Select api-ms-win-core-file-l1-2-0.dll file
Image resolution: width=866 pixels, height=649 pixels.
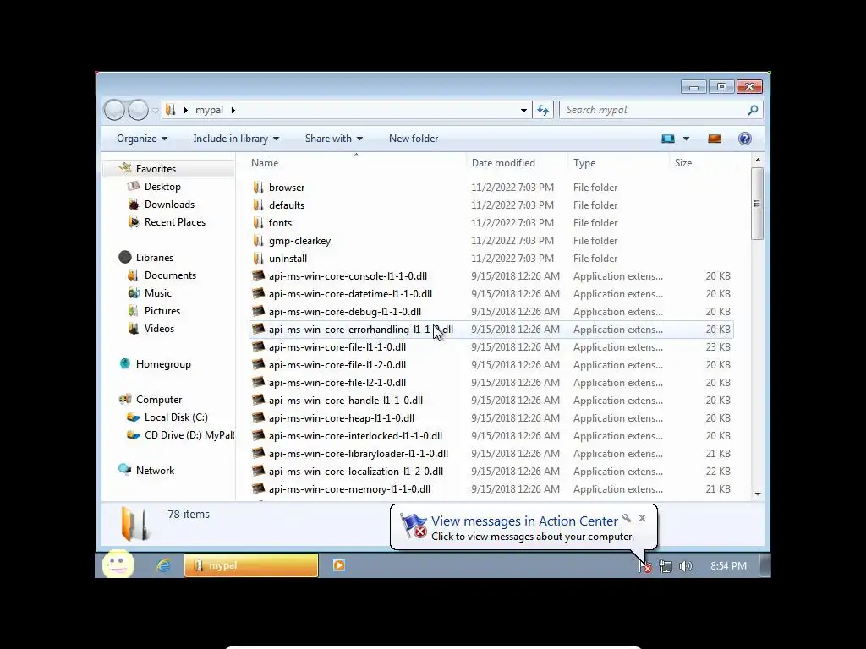click(337, 365)
